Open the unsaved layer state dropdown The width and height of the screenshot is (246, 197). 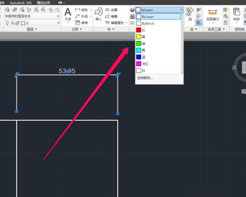point(32,16)
